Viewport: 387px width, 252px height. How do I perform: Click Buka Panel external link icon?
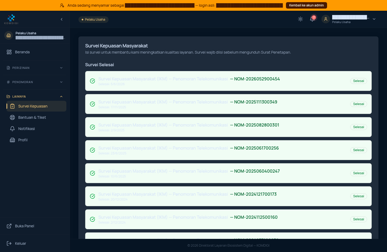click(9, 226)
